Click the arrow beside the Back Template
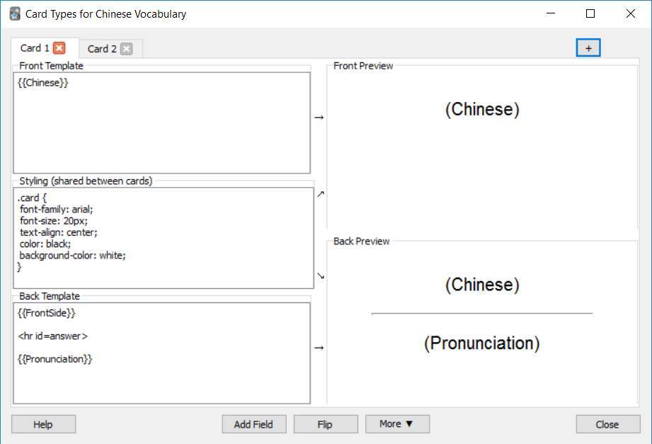The image size is (652, 444). point(319,348)
